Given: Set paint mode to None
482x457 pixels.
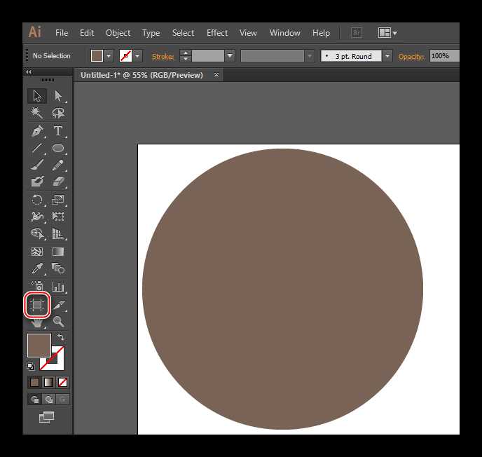Looking at the screenshot, I should coord(63,382).
